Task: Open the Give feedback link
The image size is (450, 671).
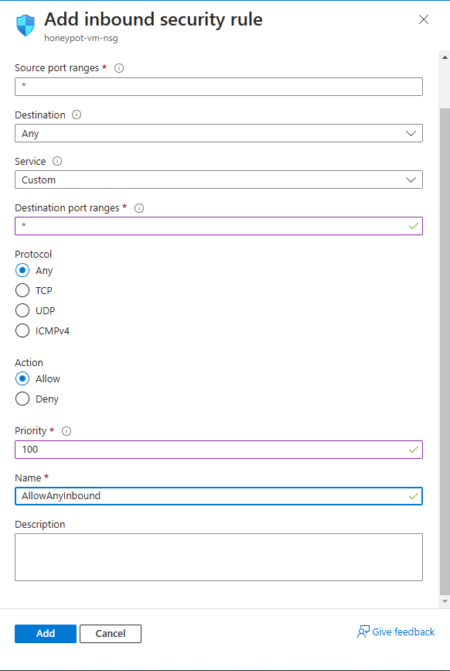Action: click(x=403, y=632)
